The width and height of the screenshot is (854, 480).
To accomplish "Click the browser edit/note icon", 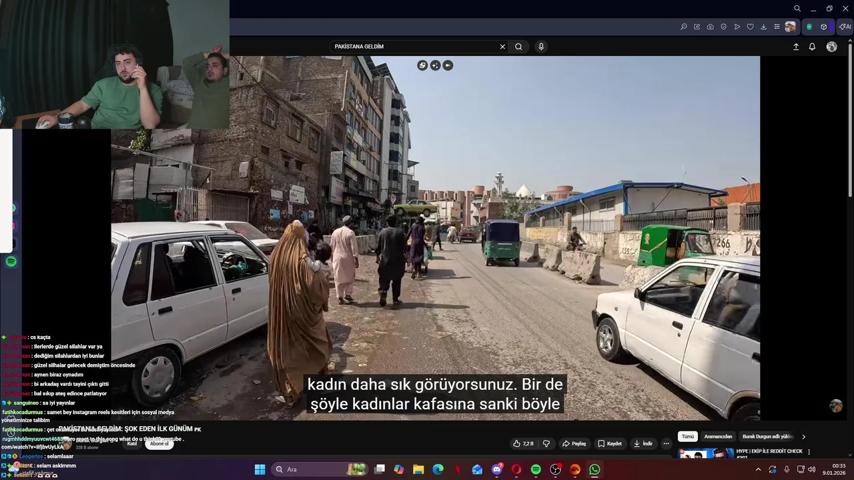I will [697, 27].
